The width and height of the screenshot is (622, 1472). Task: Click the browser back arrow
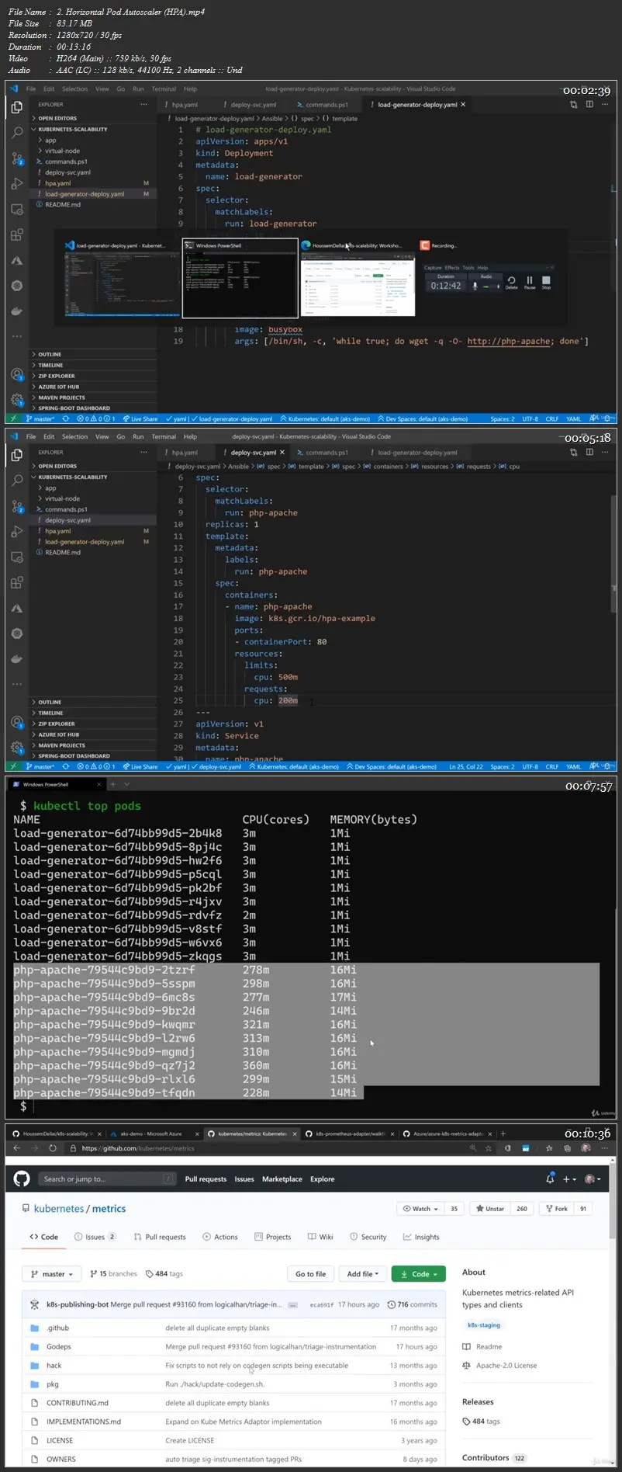click(16, 1147)
